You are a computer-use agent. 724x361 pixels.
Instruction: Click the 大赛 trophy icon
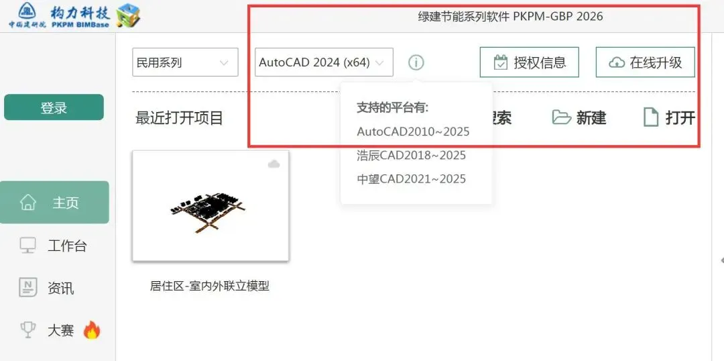point(27,329)
